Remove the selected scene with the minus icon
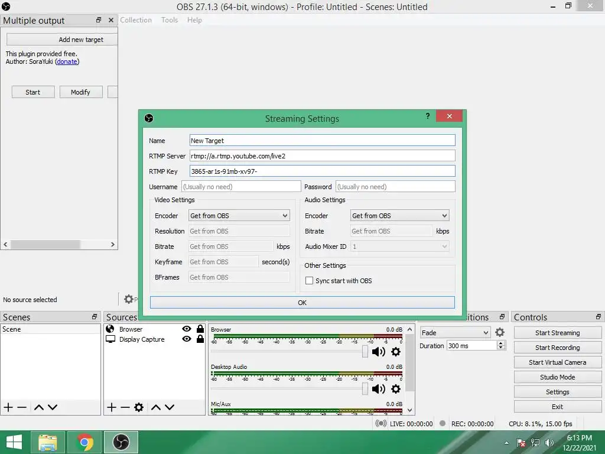This screenshot has width=605, height=454. (x=22, y=407)
